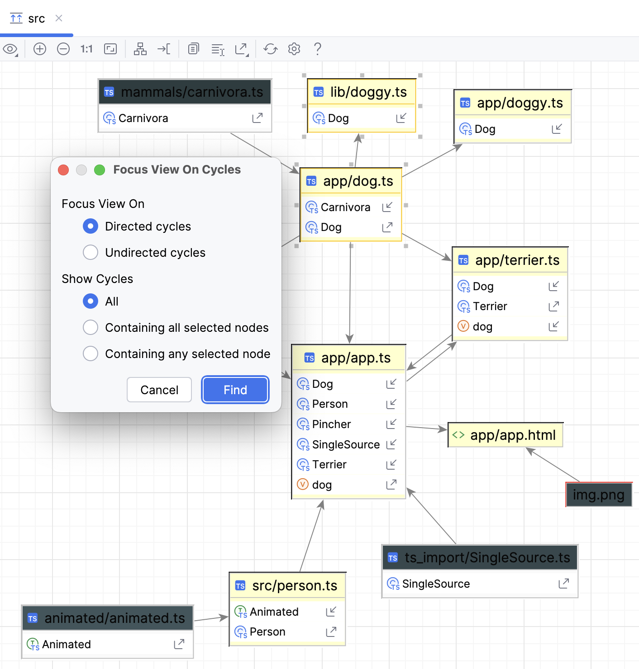
Task: Open diagram settings gear
Action: 294,49
